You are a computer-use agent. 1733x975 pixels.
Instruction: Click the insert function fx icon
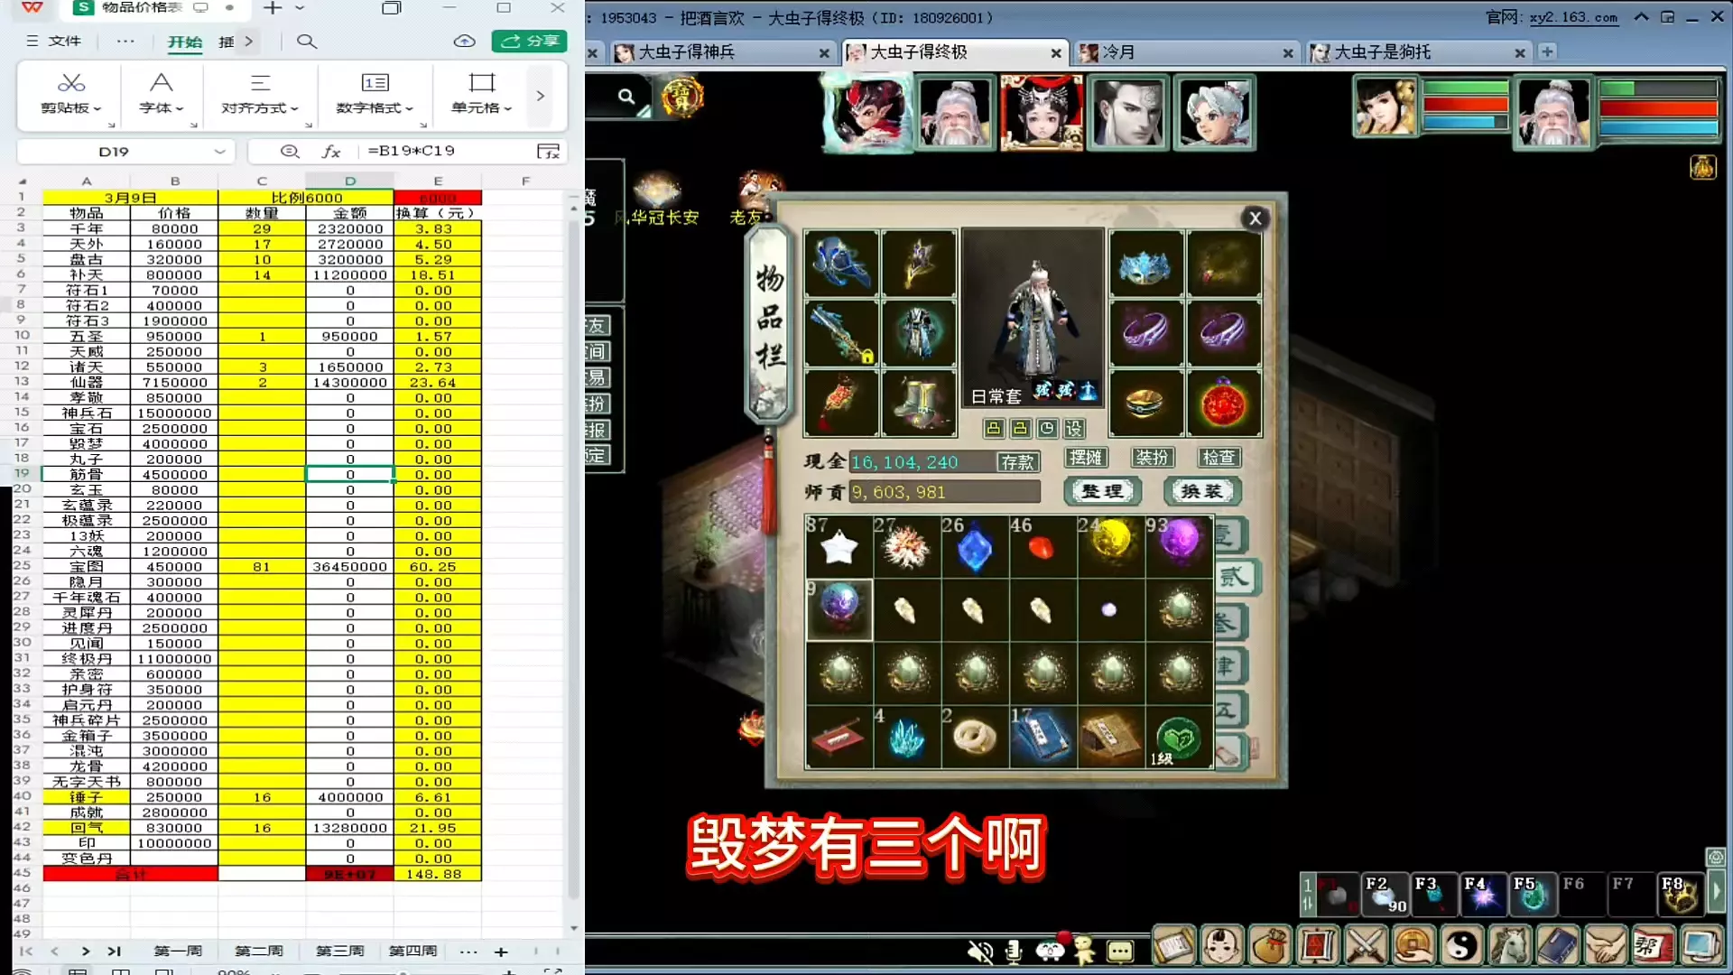(331, 152)
